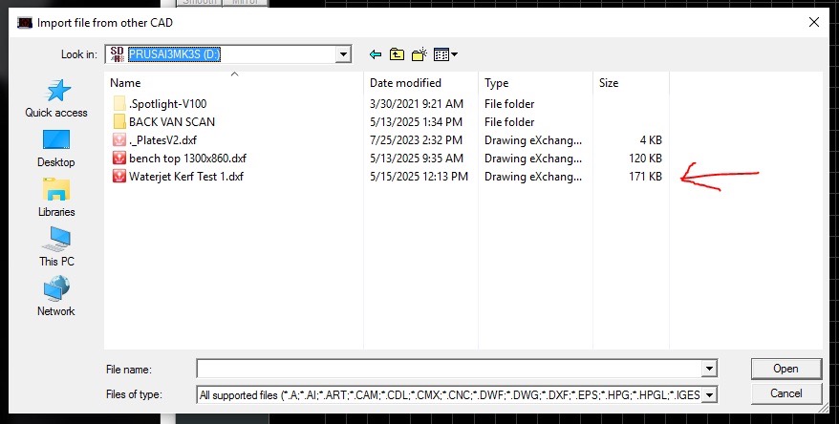Image resolution: width=839 pixels, height=424 pixels.
Task: Click the bench top 1300x860.dxf file icon
Action: pyautogui.click(x=119, y=159)
